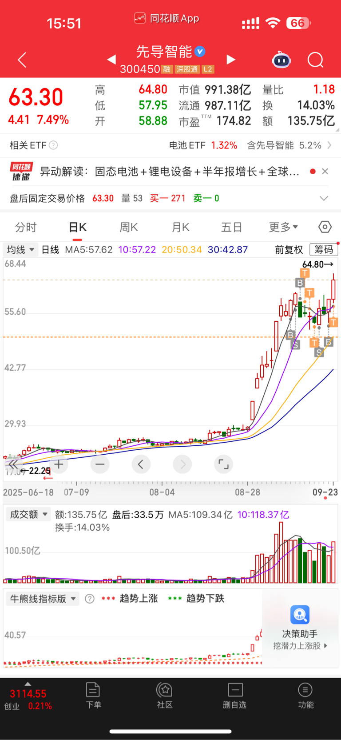Tap current price 63.30
The height and width of the screenshot is (740, 341).
[36, 97]
